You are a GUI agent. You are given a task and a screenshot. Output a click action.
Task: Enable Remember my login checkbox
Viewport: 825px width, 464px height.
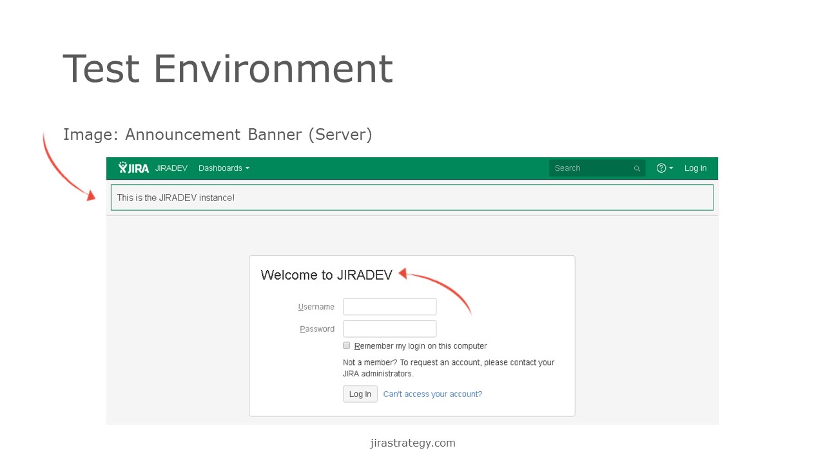[x=347, y=345]
